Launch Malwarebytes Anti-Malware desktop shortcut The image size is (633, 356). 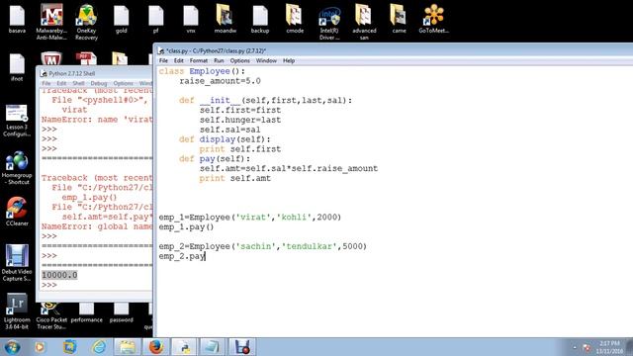[51, 22]
